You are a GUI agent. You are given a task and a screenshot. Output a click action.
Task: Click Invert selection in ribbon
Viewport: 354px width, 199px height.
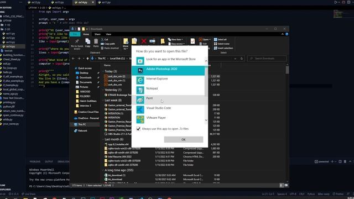(x=223, y=48)
